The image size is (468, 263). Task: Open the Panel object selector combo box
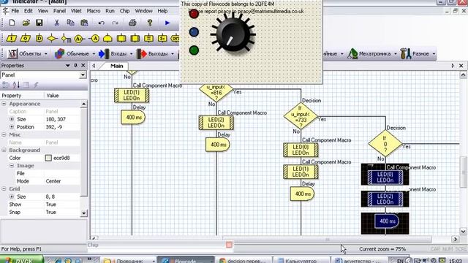[x=44, y=75]
